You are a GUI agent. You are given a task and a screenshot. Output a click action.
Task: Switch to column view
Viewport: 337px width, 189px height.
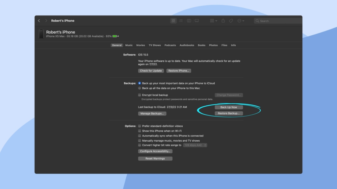[189, 21]
